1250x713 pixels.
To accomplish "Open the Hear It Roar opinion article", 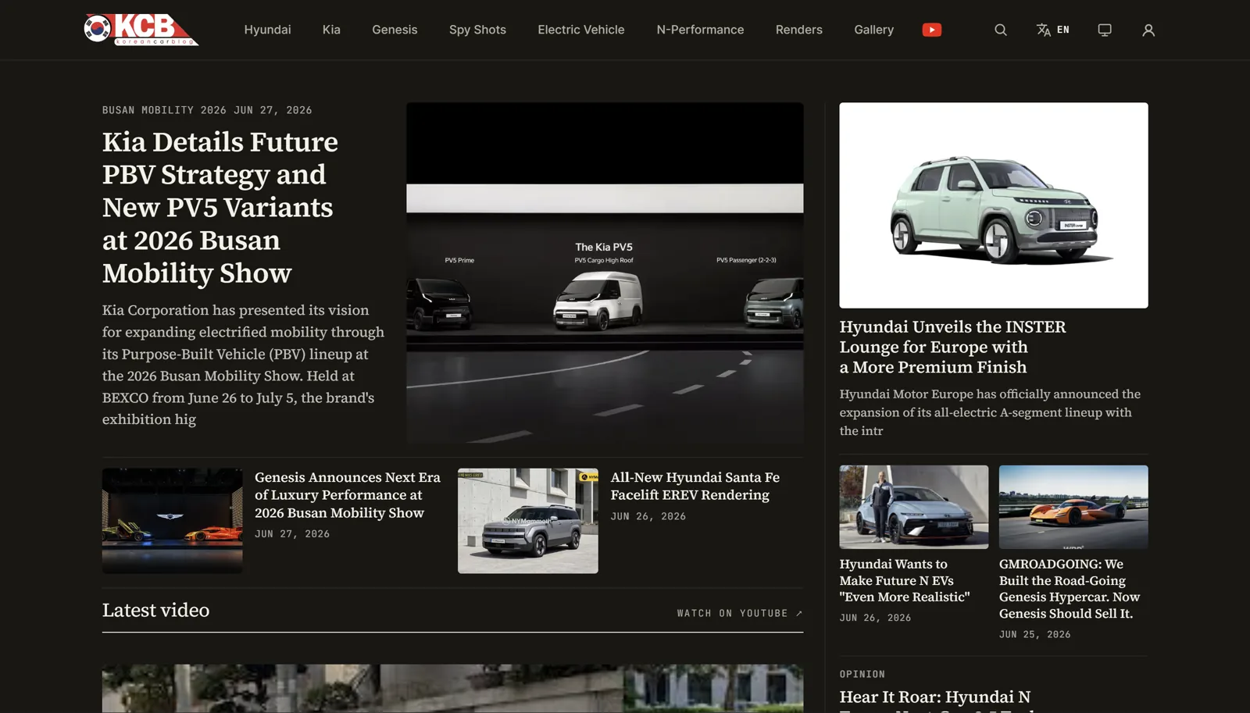I will 934,699.
